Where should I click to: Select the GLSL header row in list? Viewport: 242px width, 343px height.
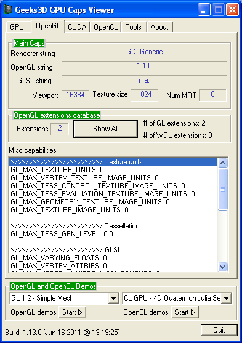[113, 250]
